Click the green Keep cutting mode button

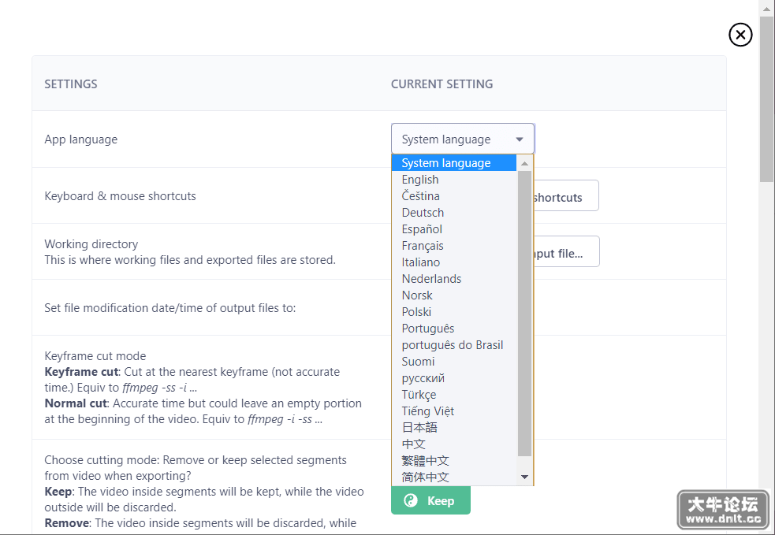[430, 500]
